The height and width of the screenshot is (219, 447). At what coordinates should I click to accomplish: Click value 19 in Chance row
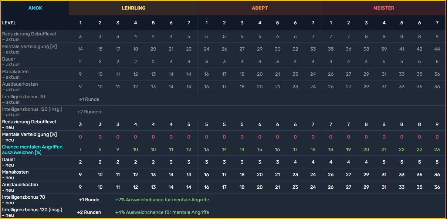coord(348,149)
